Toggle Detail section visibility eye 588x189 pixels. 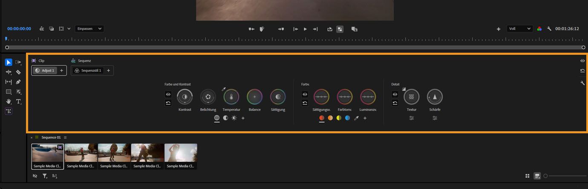(395, 94)
